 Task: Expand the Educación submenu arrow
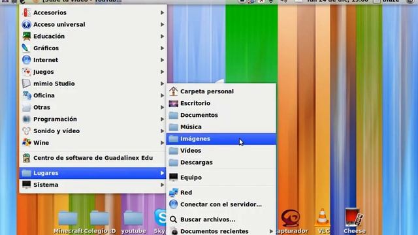coord(162,37)
